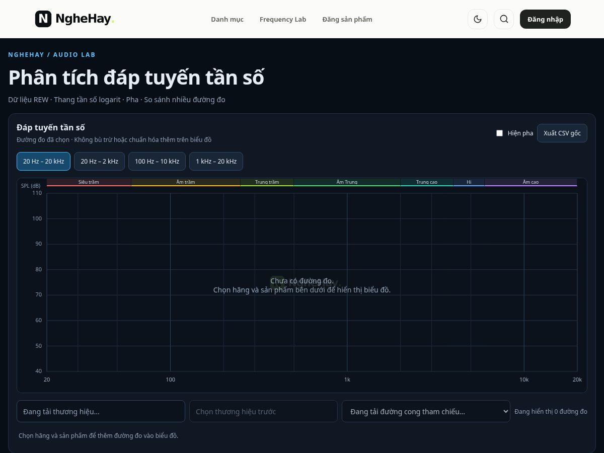The height and width of the screenshot is (453, 604).
Task: Open Đăng sản phẩm link
Action: point(347,19)
